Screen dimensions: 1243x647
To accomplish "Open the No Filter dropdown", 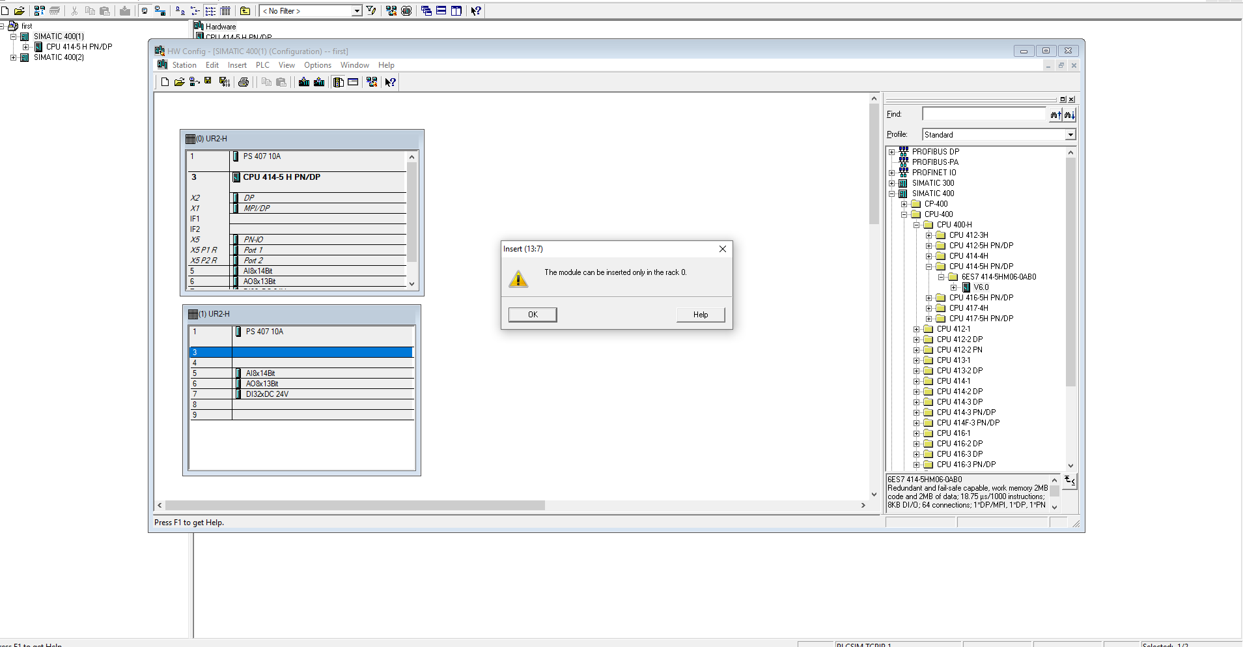I will (356, 11).
